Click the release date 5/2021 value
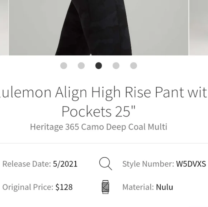The height and width of the screenshot is (207, 208). click(65, 164)
